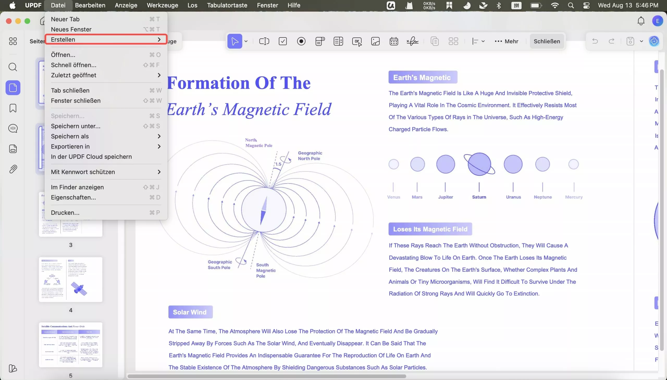Click the Schließen button

point(547,41)
